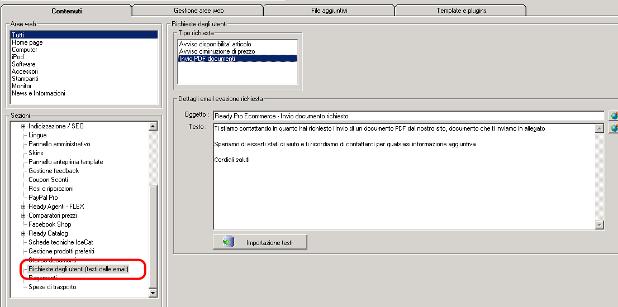Open the Gestione prodotti preferiti section

(61, 251)
